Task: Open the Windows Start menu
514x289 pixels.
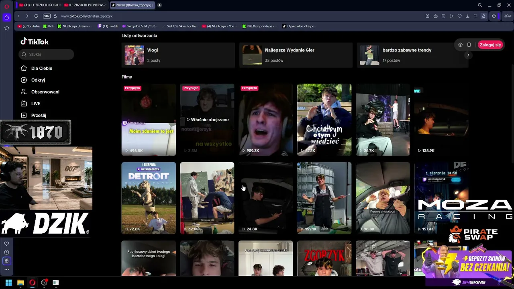Action: (x=8, y=283)
